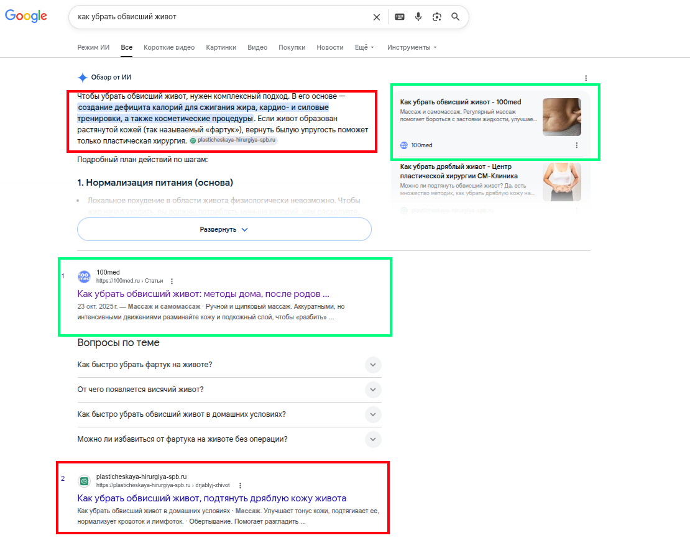Screen dimensions: 690x538
Task: Open the on-screen keyboard icon
Action: pos(400,17)
